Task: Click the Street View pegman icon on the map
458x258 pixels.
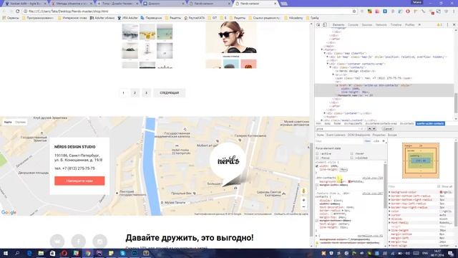Action: pyautogui.click(x=303, y=191)
